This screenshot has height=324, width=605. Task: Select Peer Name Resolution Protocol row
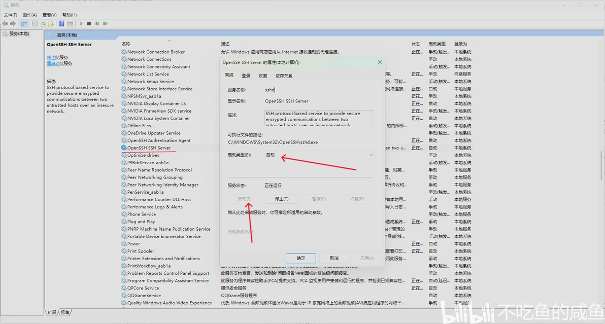pos(159,170)
